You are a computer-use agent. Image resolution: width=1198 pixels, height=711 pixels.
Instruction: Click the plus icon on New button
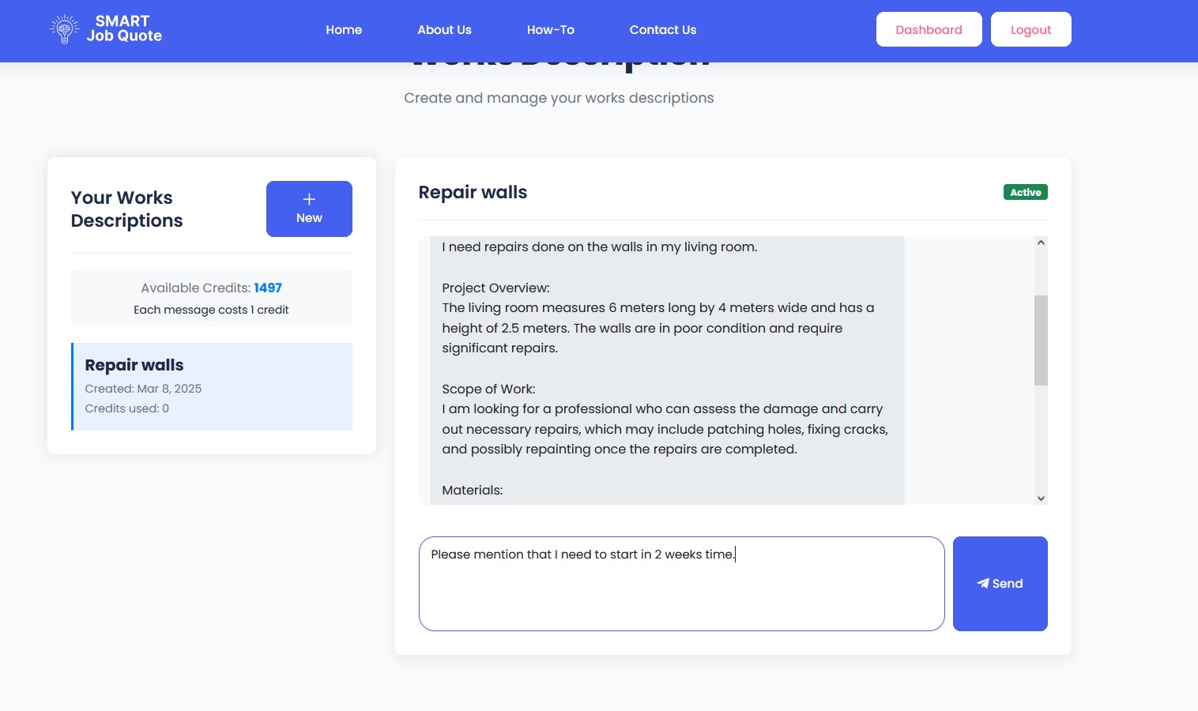[309, 199]
